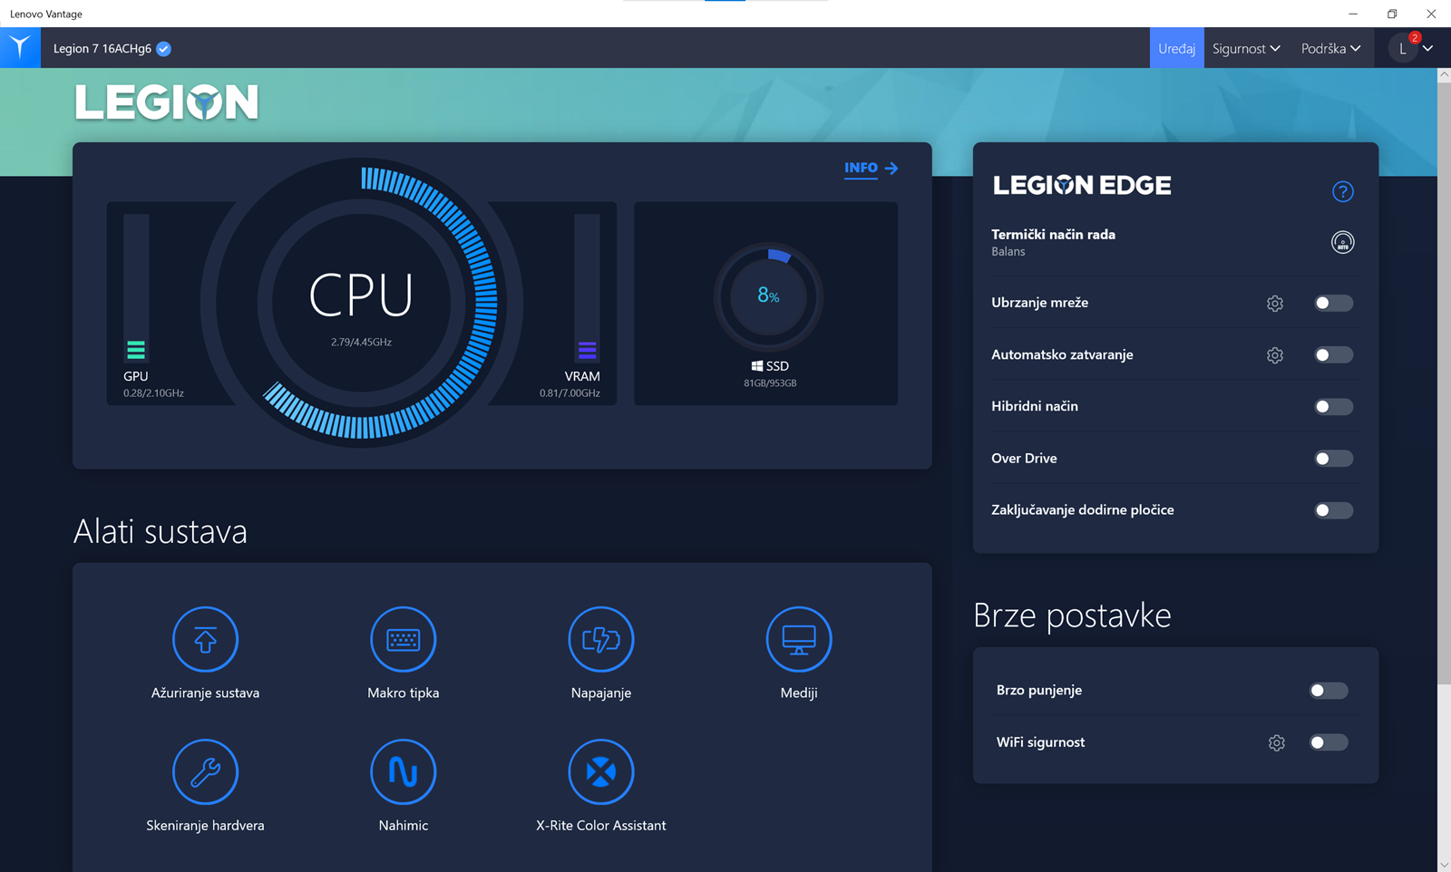
Task: Click the LEGION EDGE panel title
Action: click(1082, 186)
